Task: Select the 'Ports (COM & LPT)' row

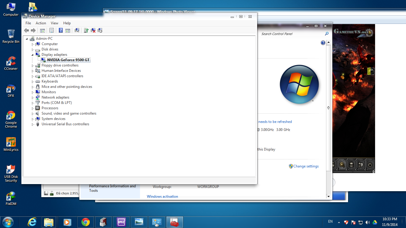Action: (56, 103)
